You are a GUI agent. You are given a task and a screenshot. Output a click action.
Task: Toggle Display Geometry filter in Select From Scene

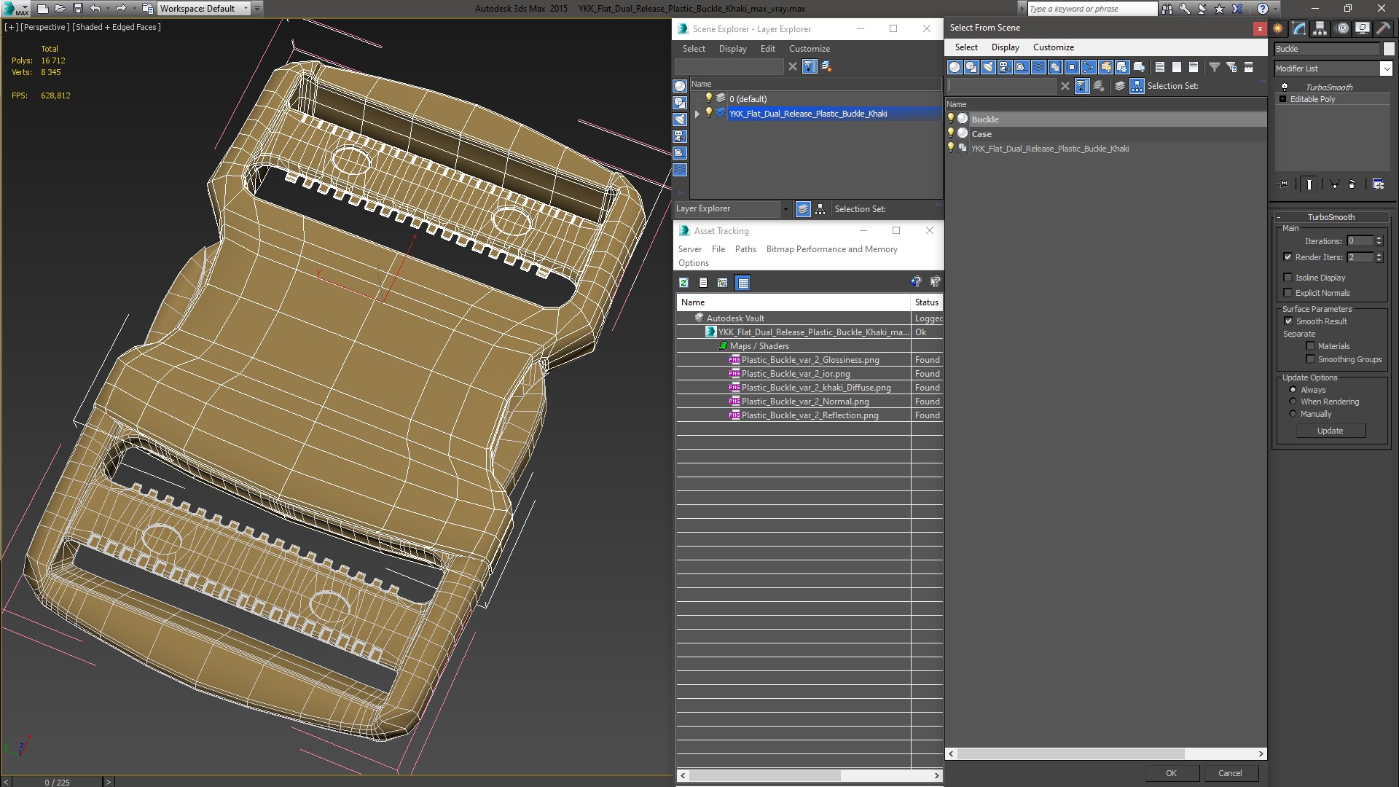coord(955,67)
